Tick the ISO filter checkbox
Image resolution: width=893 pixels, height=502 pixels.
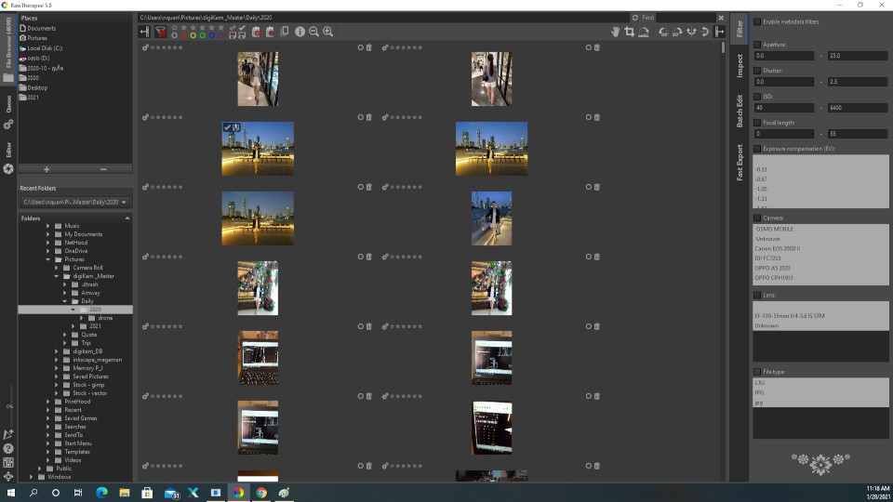point(757,96)
